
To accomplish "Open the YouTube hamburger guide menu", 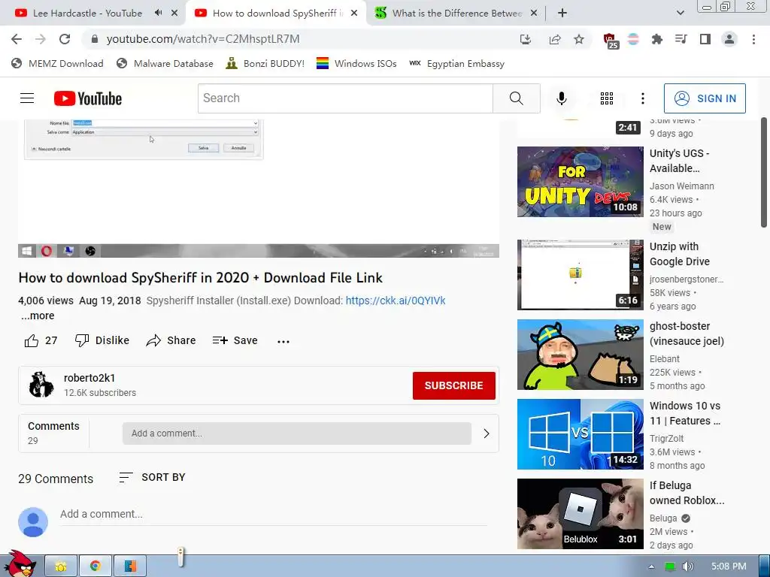I will pos(27,98).
